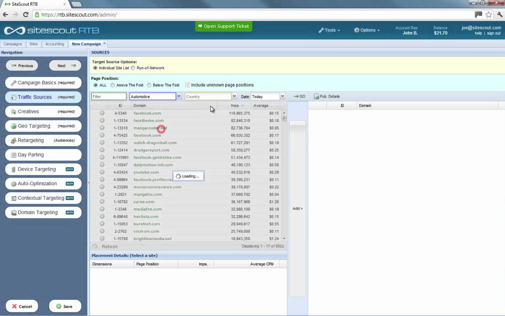Screen dimensions: 505x316
Task: Switch to the Campaigns tab
Action: 13,44
